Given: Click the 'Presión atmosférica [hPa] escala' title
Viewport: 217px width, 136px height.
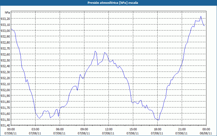Looking at the screenshot, I should tap(113, 3).
